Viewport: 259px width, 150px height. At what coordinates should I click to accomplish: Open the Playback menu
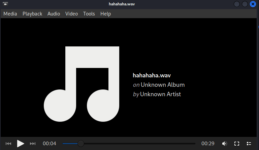tap(32, 14)
